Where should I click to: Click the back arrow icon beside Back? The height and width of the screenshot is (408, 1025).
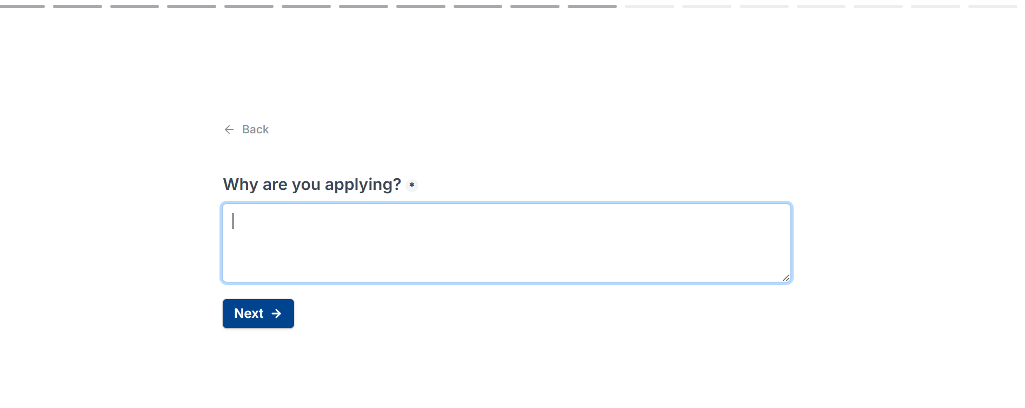tap(229, 130)
